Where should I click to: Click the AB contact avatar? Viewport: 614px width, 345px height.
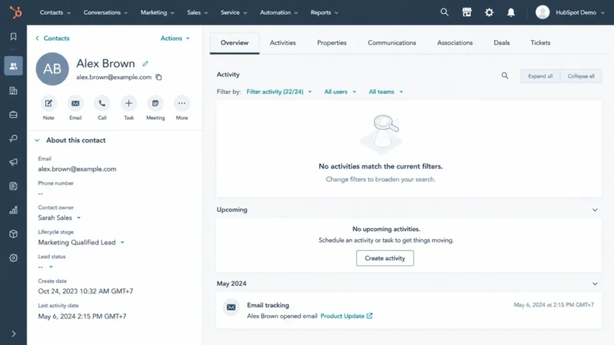(52, 69)
